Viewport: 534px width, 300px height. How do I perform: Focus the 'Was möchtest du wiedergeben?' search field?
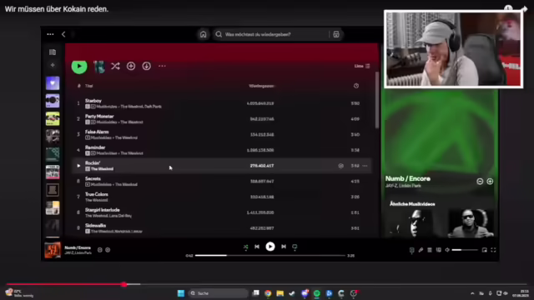click(x=271, y=34)
